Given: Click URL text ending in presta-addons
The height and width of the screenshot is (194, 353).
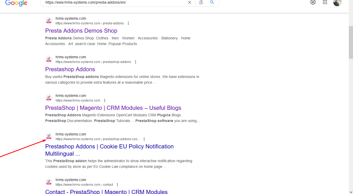Looking at the screenshot, I should (90, 23).
